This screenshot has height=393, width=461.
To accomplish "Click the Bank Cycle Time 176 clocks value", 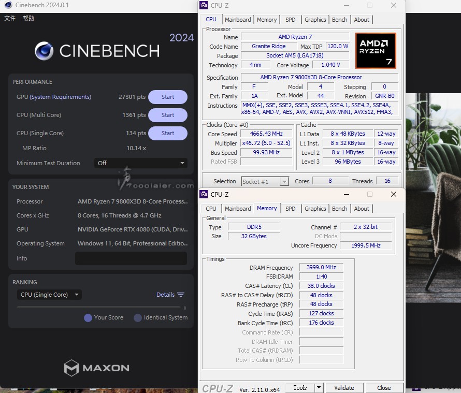I will click(x=321, y=323).
